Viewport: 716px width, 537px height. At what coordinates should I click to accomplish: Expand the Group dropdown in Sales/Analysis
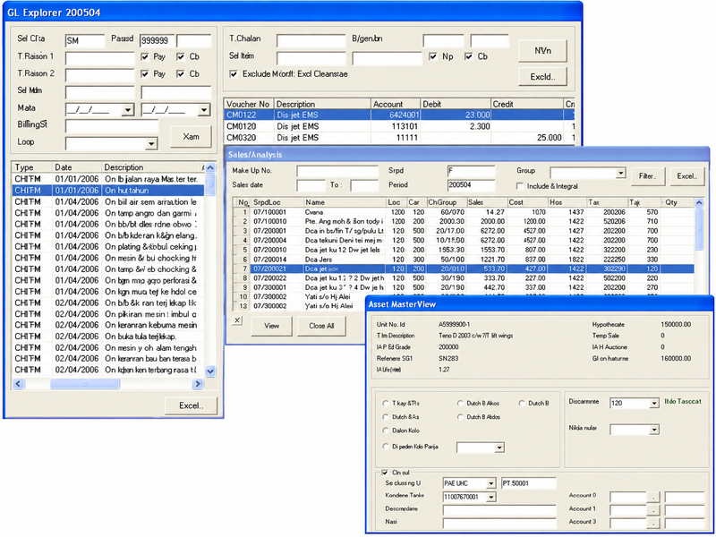pos(620,173)
